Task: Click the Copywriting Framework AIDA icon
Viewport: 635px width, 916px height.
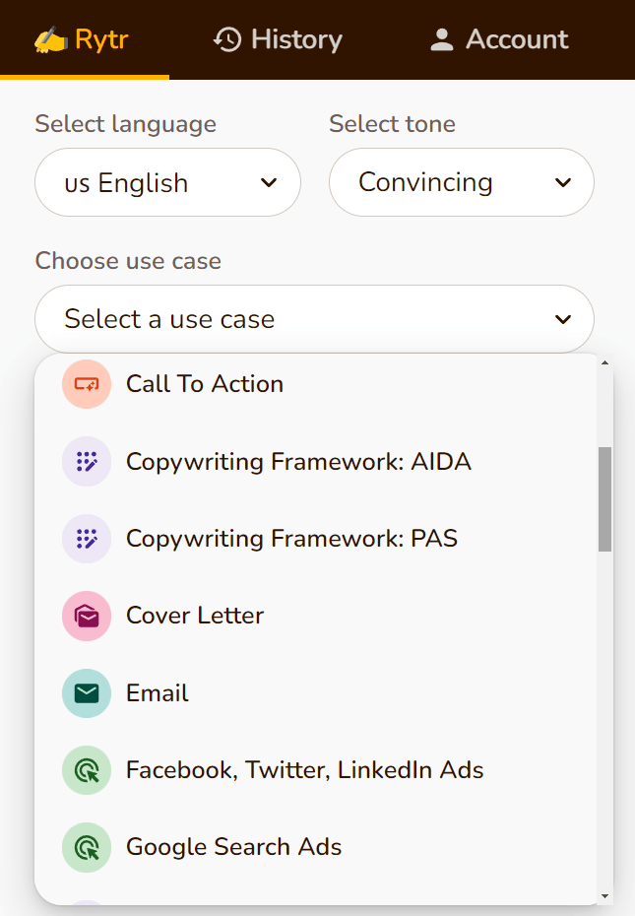Action: tap(85, 462)
